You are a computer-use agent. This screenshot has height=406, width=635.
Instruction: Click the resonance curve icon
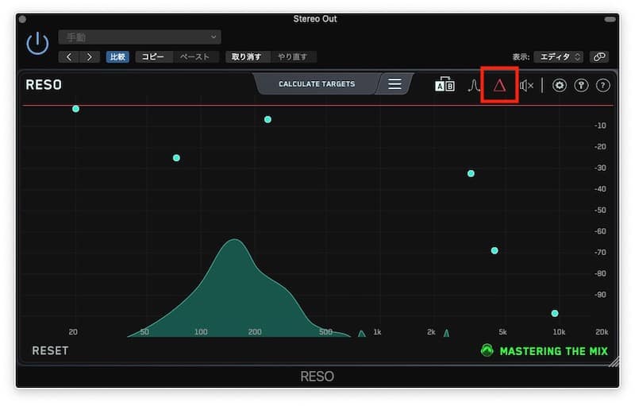point(474,86)
